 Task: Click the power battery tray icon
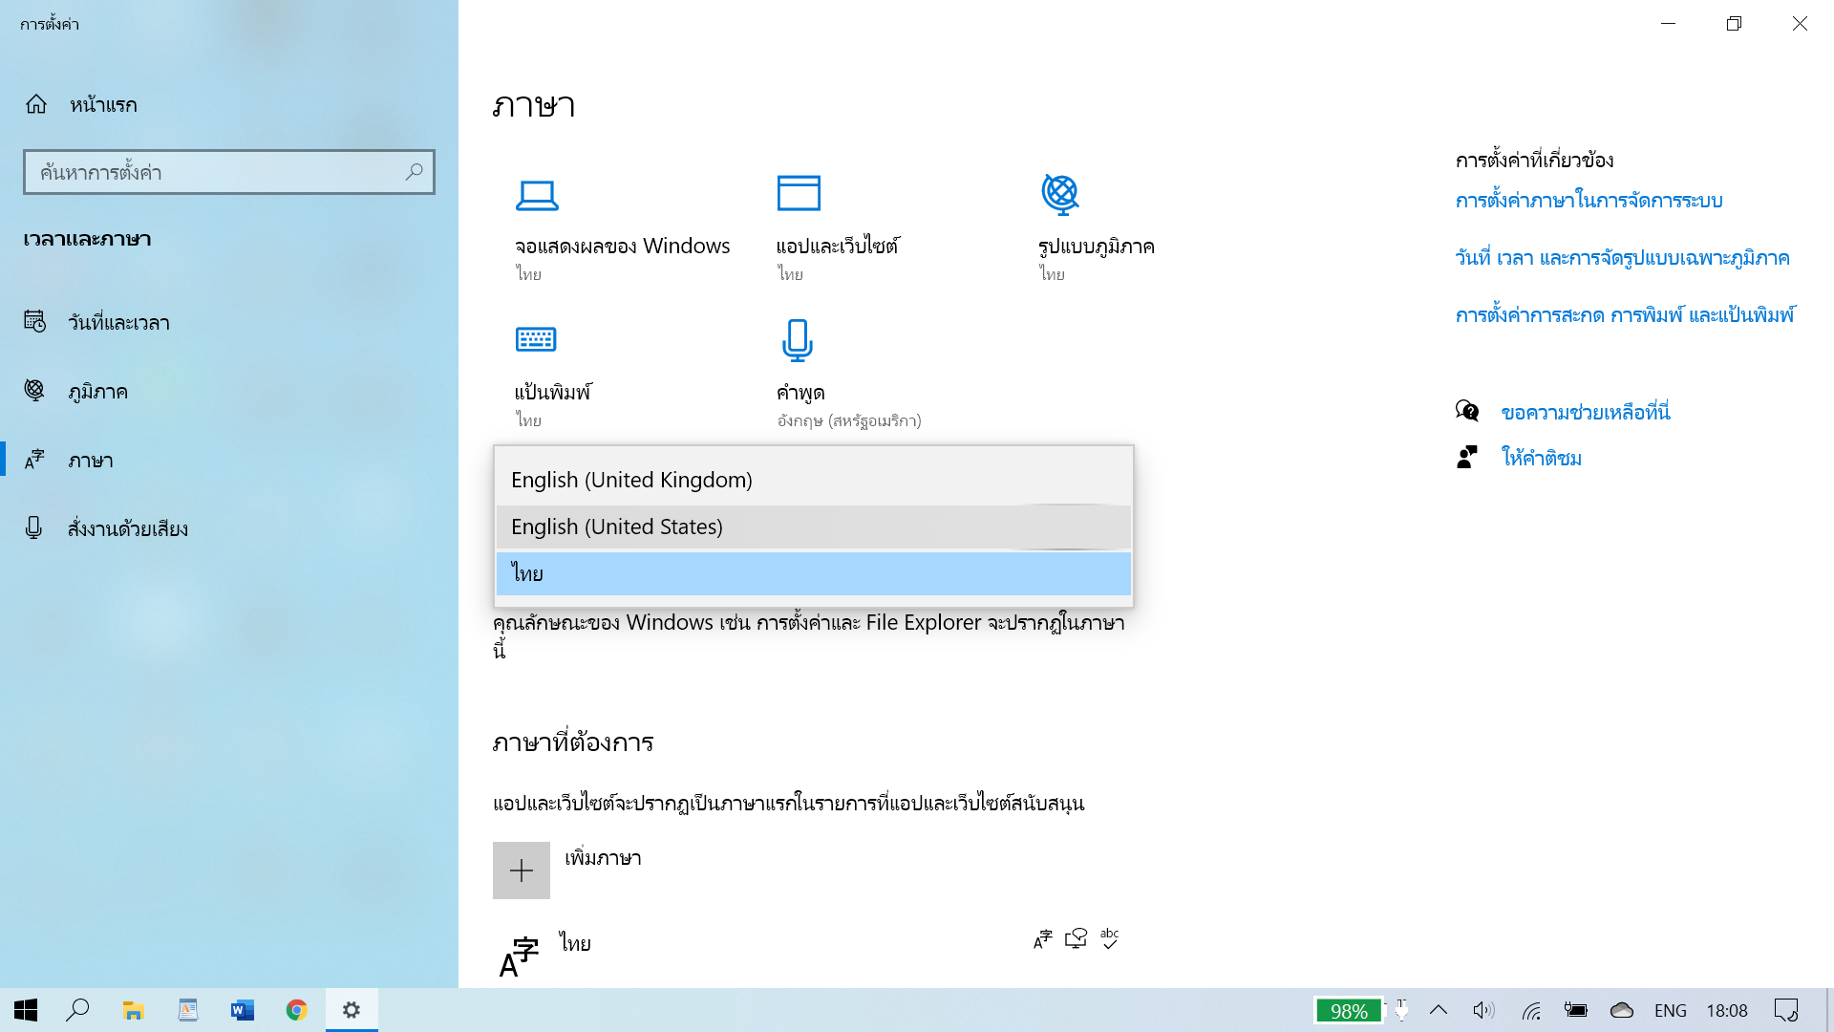(x=1575, y=1010)
